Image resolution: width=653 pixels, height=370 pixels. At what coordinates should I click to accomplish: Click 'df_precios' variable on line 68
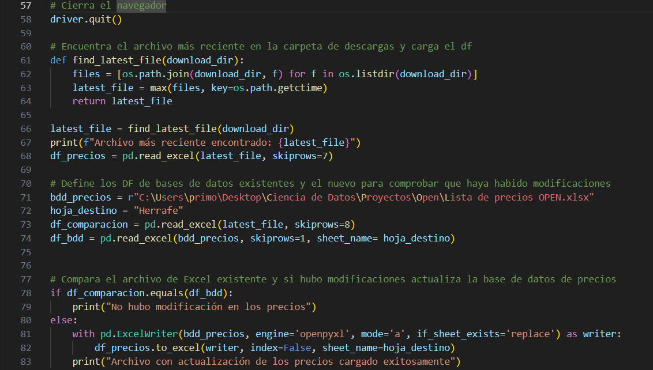78,156
